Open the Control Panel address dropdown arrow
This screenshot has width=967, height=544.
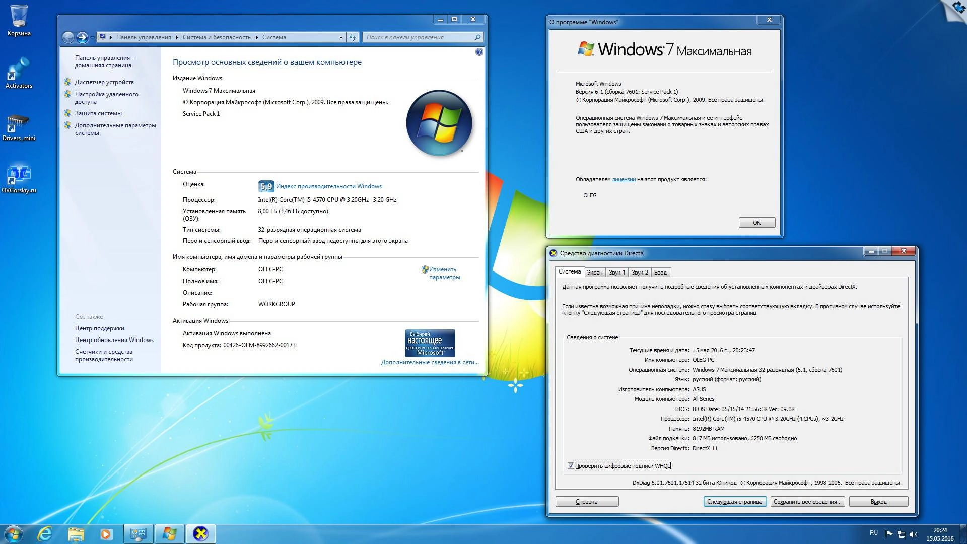[x=341, y=37]
